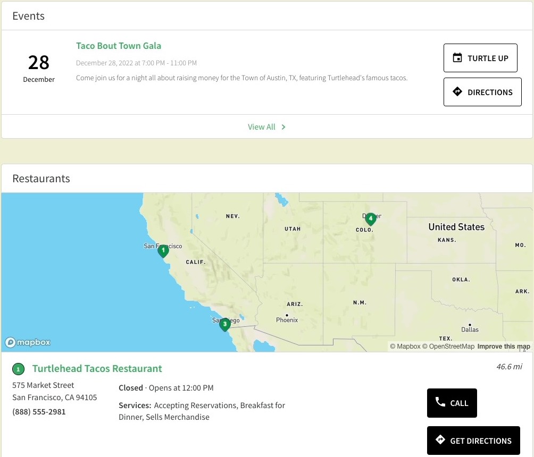The width and height of the screenshot is (534, 457).
Task: Click the View All events link
Action: [262, 127]
